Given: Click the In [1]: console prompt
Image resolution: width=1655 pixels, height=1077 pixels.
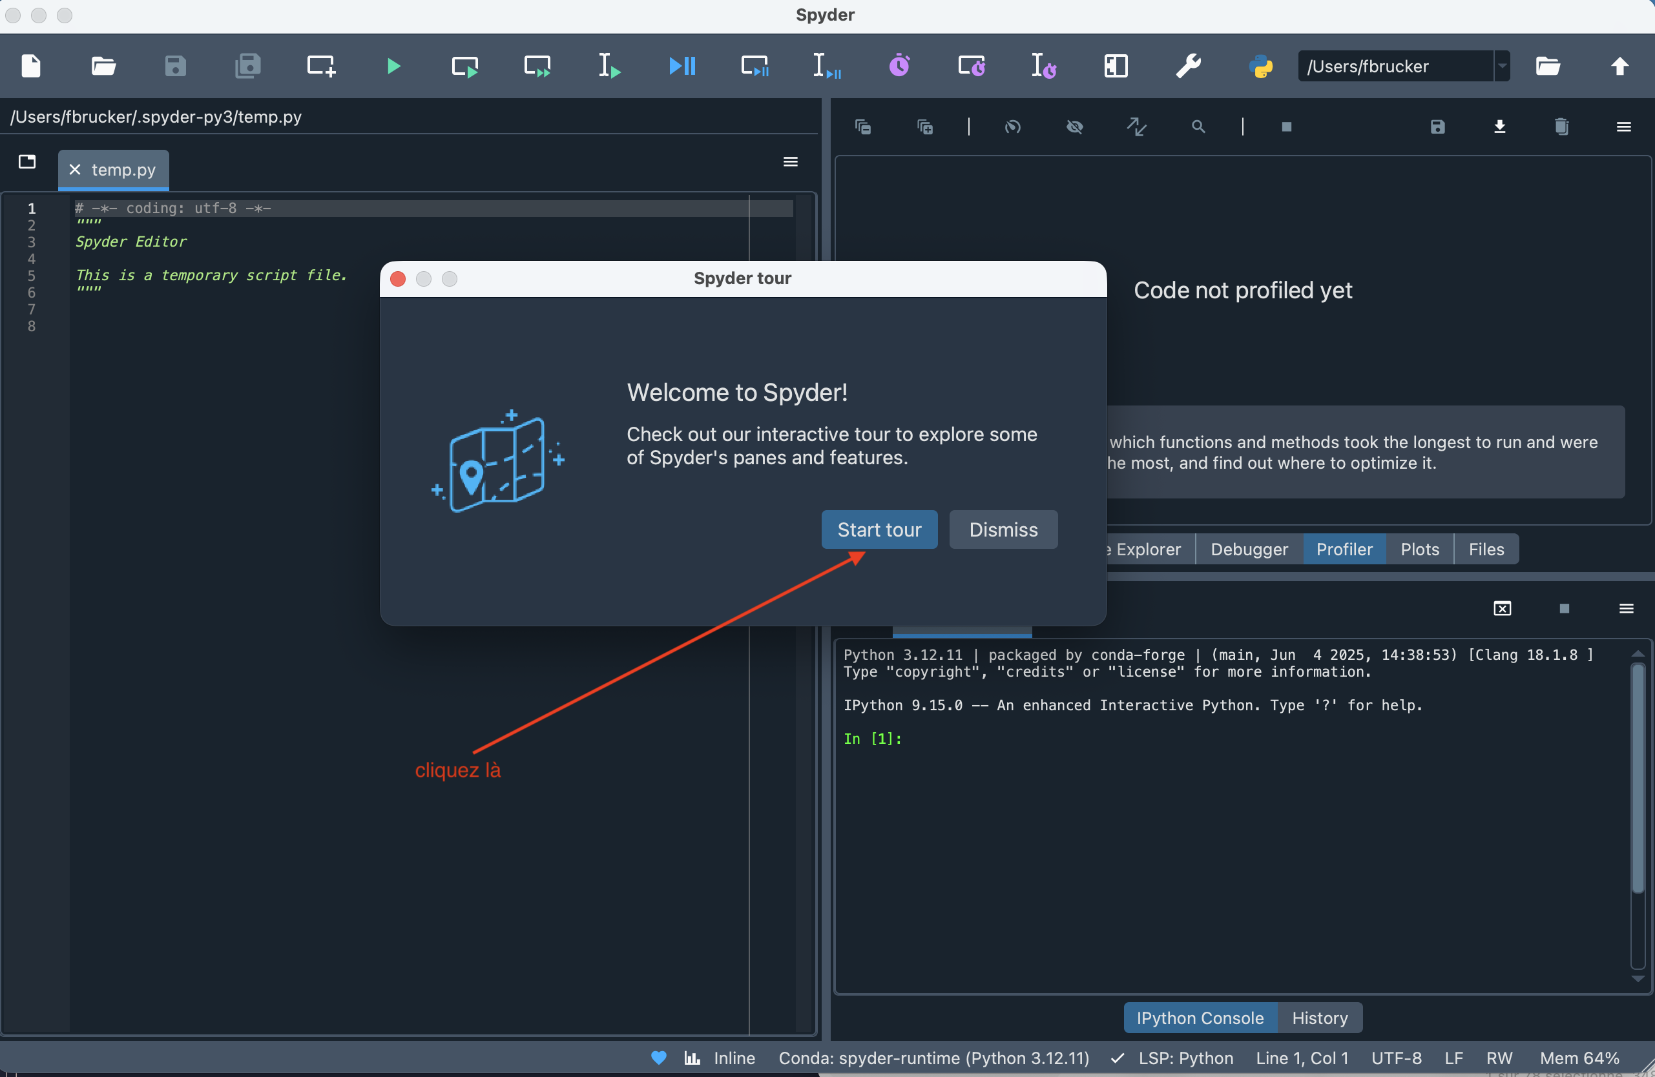Looking at the screenshot, I should [872, 739].
